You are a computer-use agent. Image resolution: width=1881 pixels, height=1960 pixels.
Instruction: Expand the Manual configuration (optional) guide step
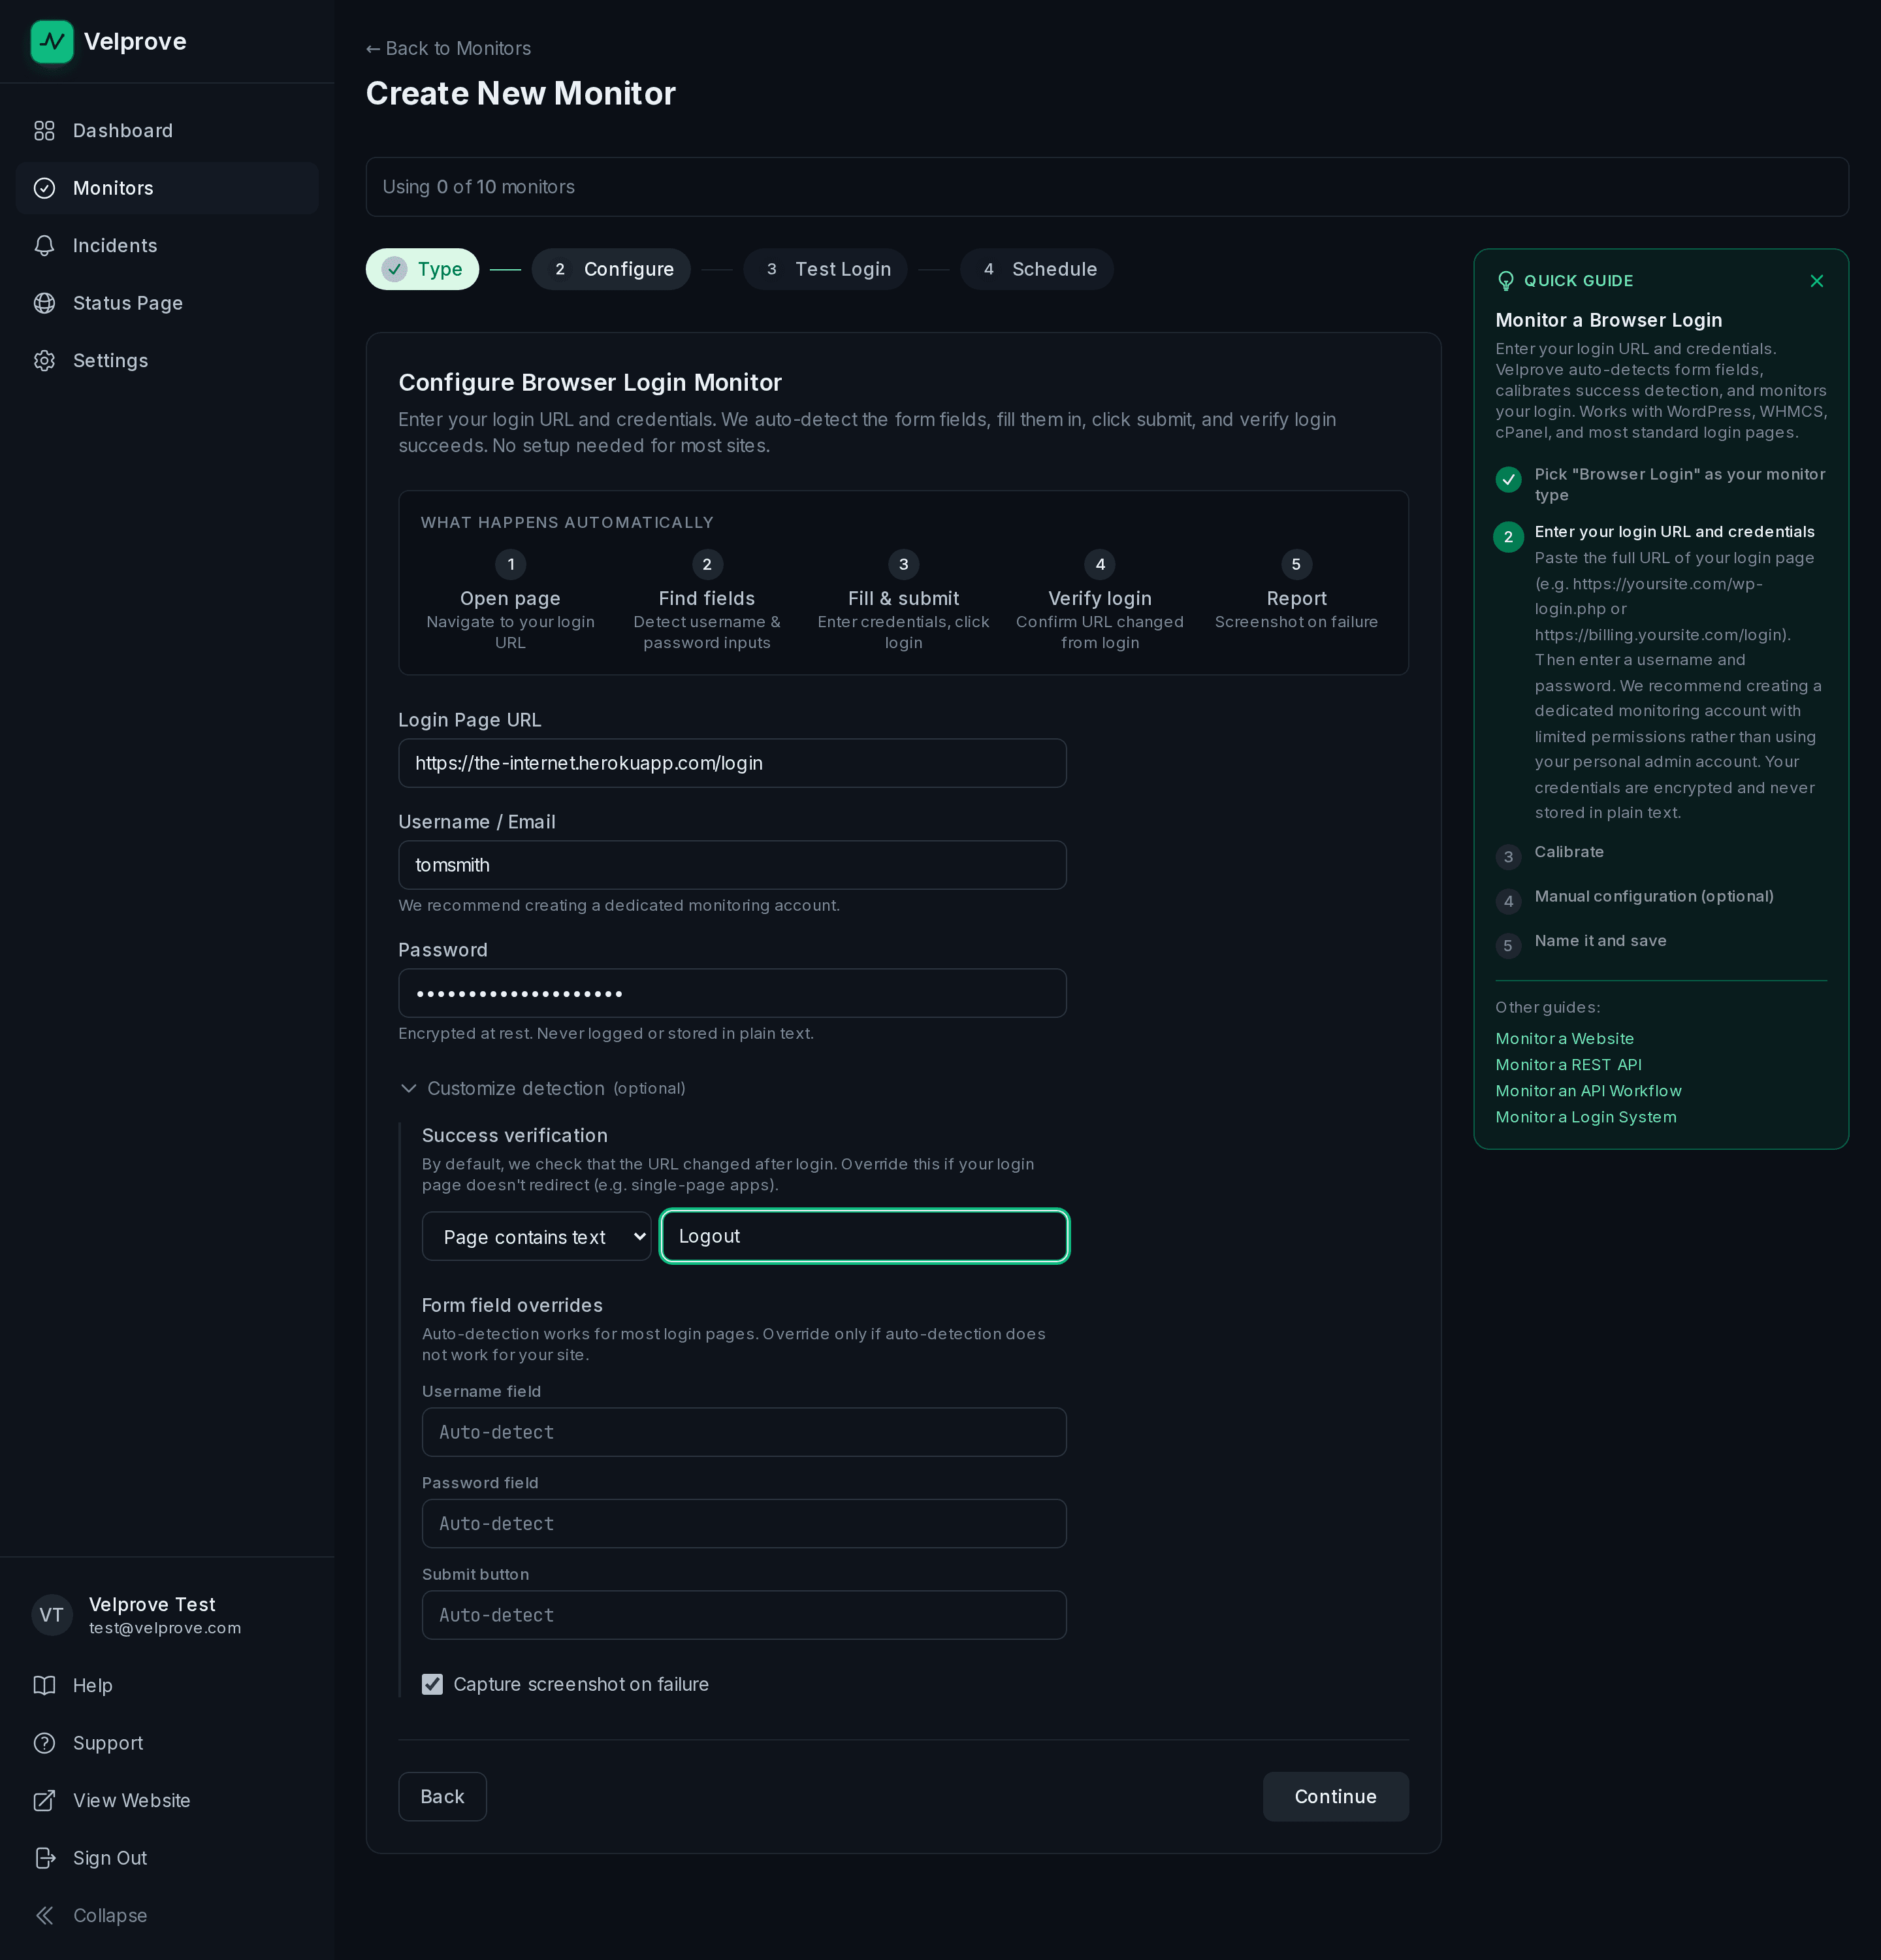click(x=1654, y=897)
